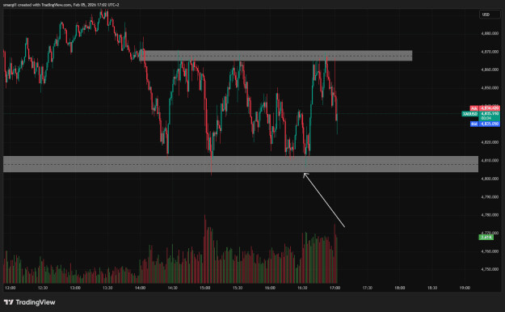This screenshot has height=312, width=505.
Task: Click the 4,850.000 price axis label
Action: click(x=490, y=87)
